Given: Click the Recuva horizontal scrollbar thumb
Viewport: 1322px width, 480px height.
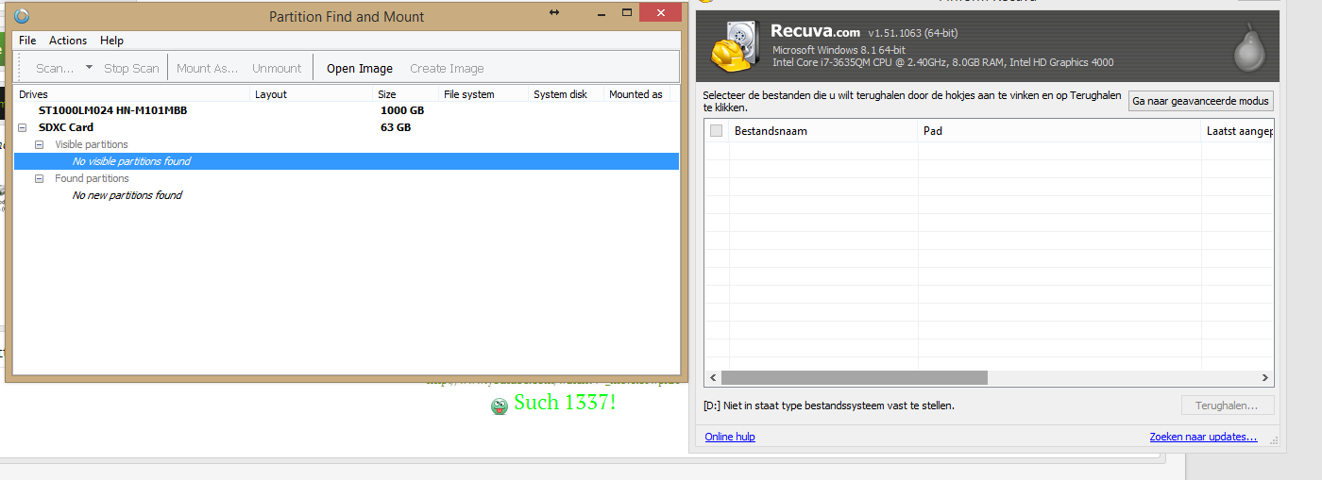Looking at the screenshot, I should tap(854, 378).
